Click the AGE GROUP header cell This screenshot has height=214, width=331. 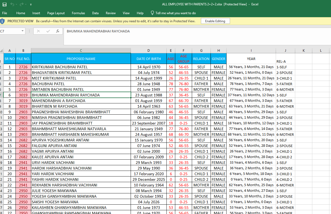pos(184,59)
